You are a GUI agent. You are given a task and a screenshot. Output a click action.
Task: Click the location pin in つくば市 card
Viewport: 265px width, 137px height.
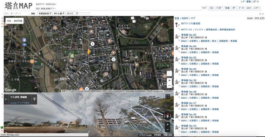34,99
